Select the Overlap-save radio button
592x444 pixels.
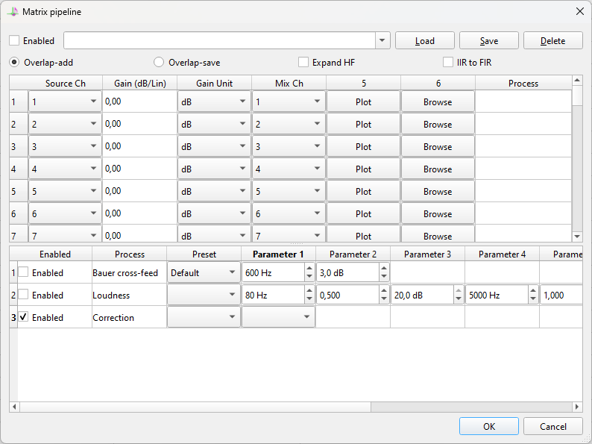pyautogui.click(x=159, y=63)
